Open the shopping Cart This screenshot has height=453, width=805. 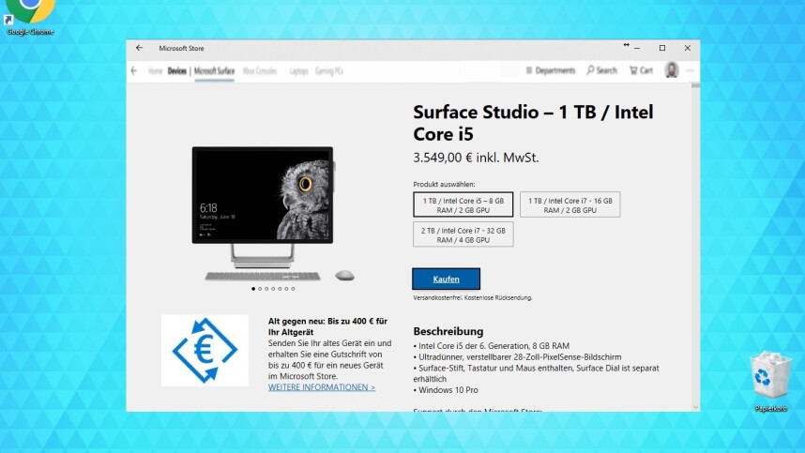641,70
